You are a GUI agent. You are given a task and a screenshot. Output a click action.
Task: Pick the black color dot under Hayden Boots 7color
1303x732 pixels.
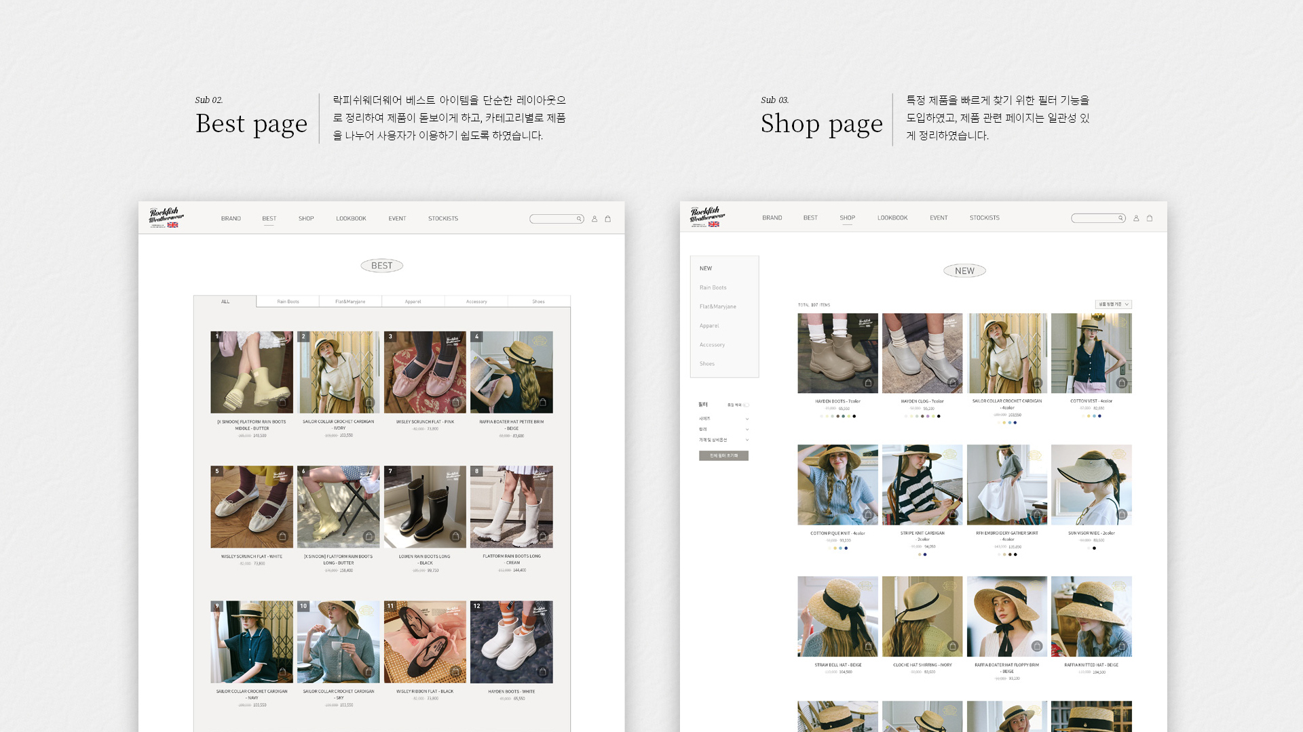coord(854,416)
